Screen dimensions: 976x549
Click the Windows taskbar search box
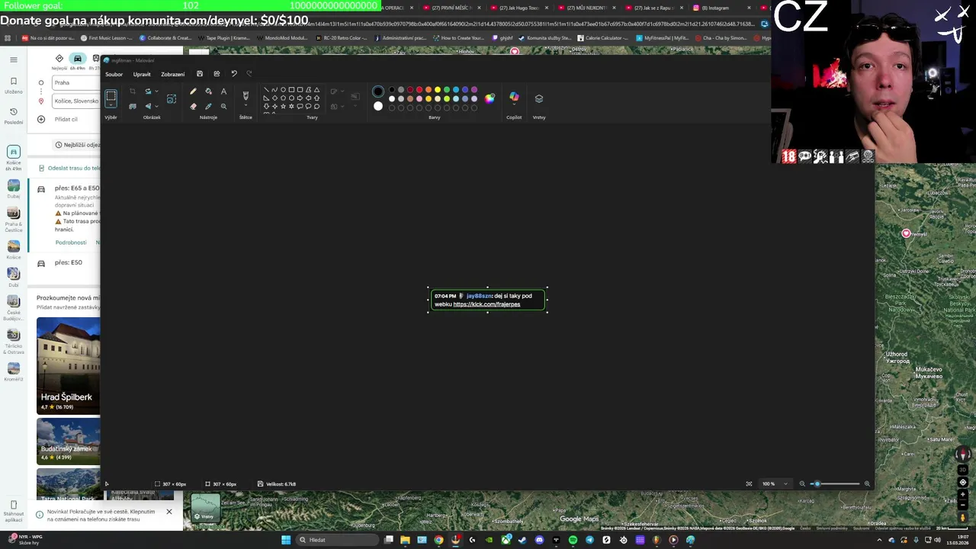(339, 540)
